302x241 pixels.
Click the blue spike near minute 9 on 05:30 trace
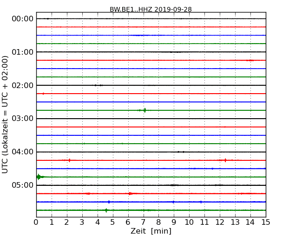[173, 202]
